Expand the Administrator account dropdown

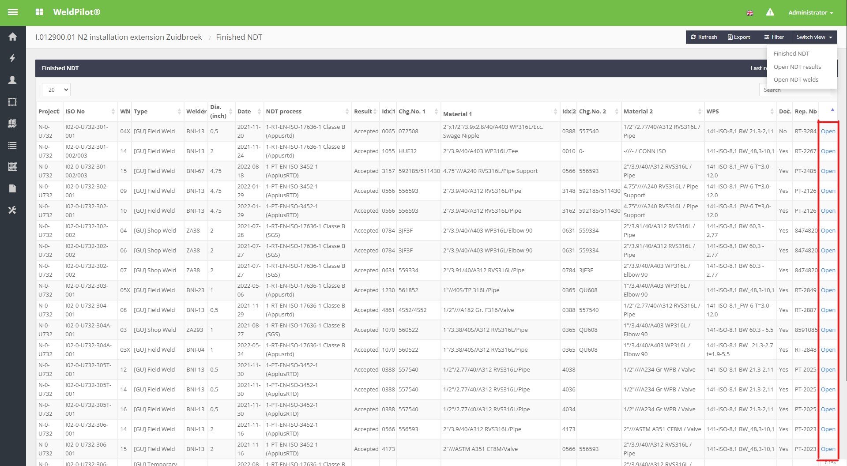(810, 12)
